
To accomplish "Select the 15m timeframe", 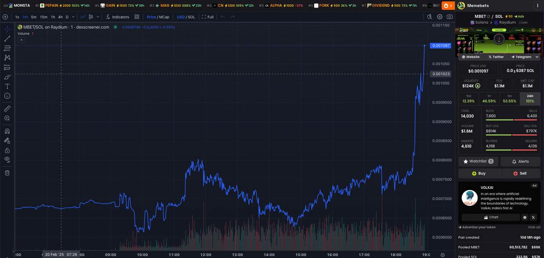I will 44,17.
